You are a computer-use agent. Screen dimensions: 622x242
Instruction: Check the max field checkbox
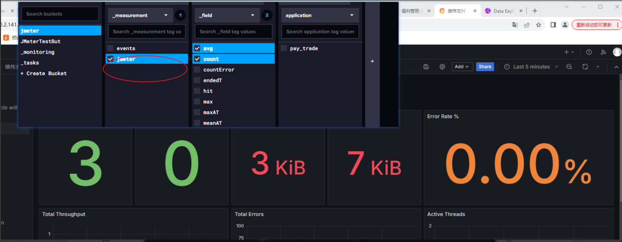coord(197,102)
